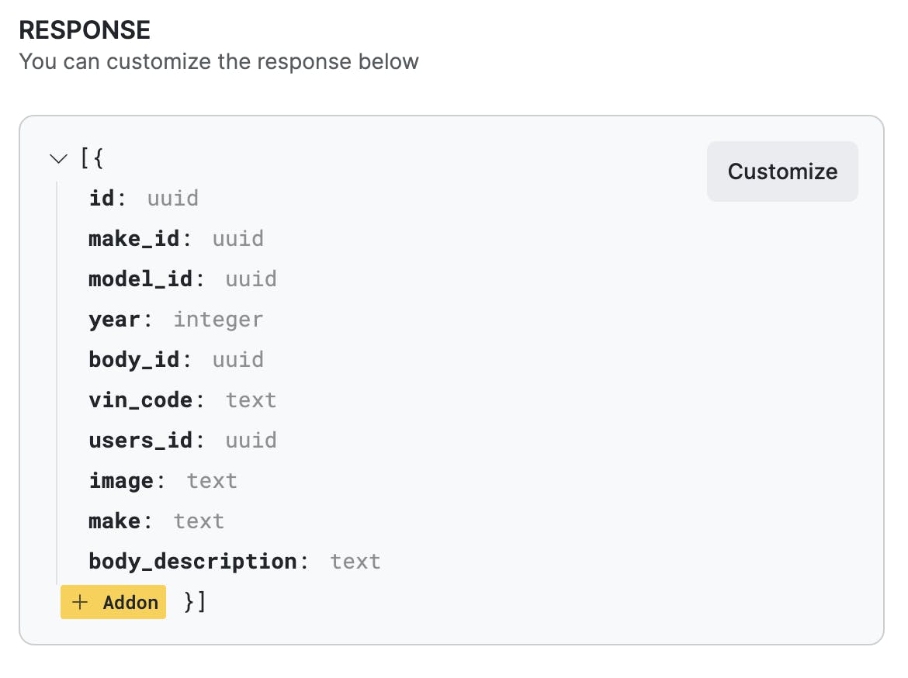This screenshot has width=908, height=678.
Task: Click the integer type of year
Action: point(218,320)
